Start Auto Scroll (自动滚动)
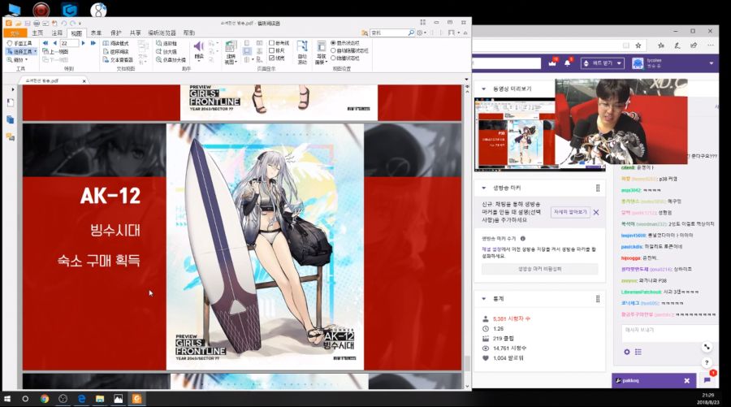This screenshot has height=407, width=731. (x=302, y=52)
